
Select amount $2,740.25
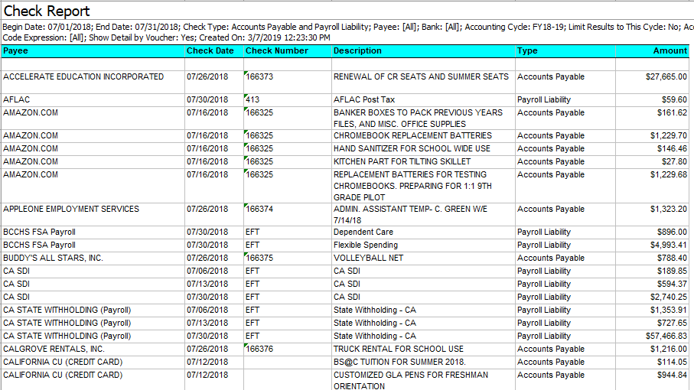click(669, 297)
